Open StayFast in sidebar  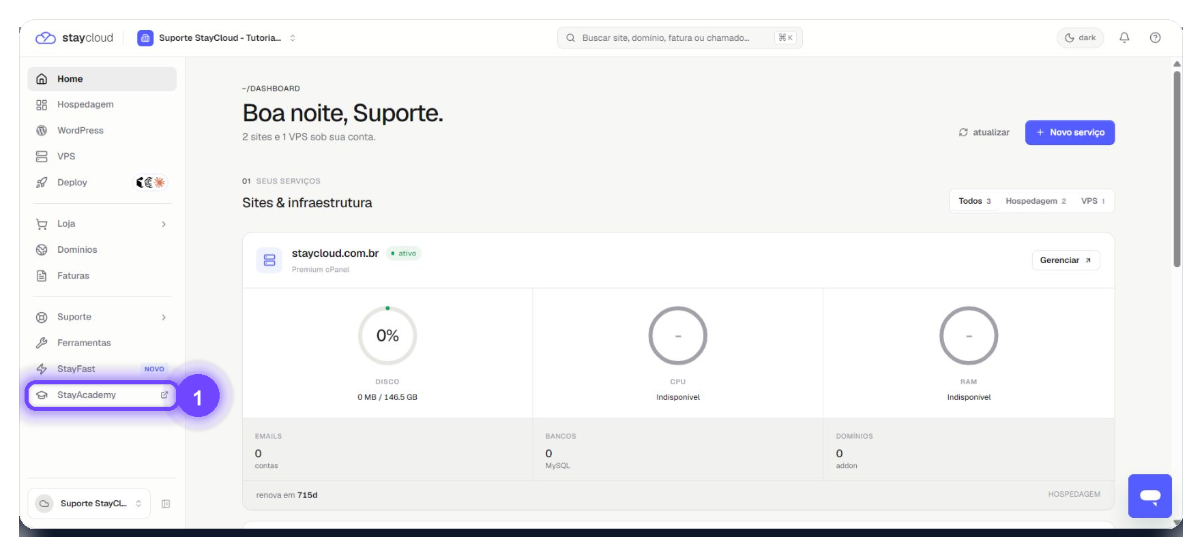point(102,369)
